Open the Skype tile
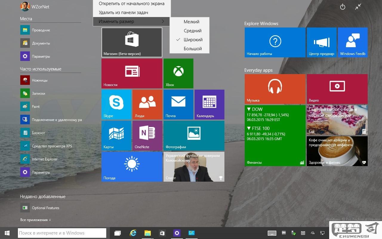Screen dimensions: 382x239 click(116, 105)
